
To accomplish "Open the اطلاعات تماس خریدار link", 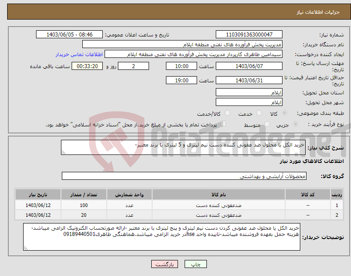I will tap(79, 54).
